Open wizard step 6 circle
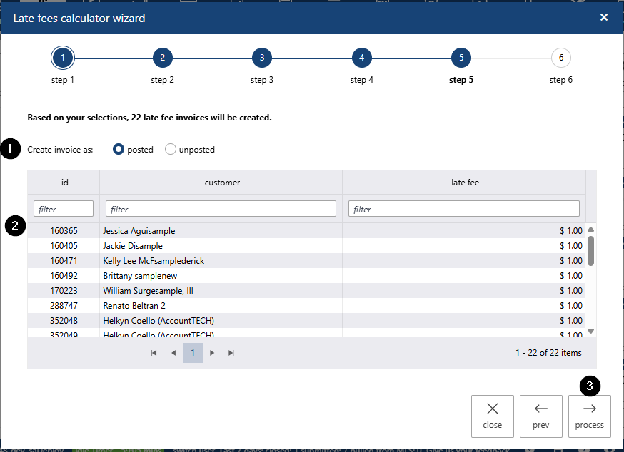624x452 pixels. click(560, 58)
